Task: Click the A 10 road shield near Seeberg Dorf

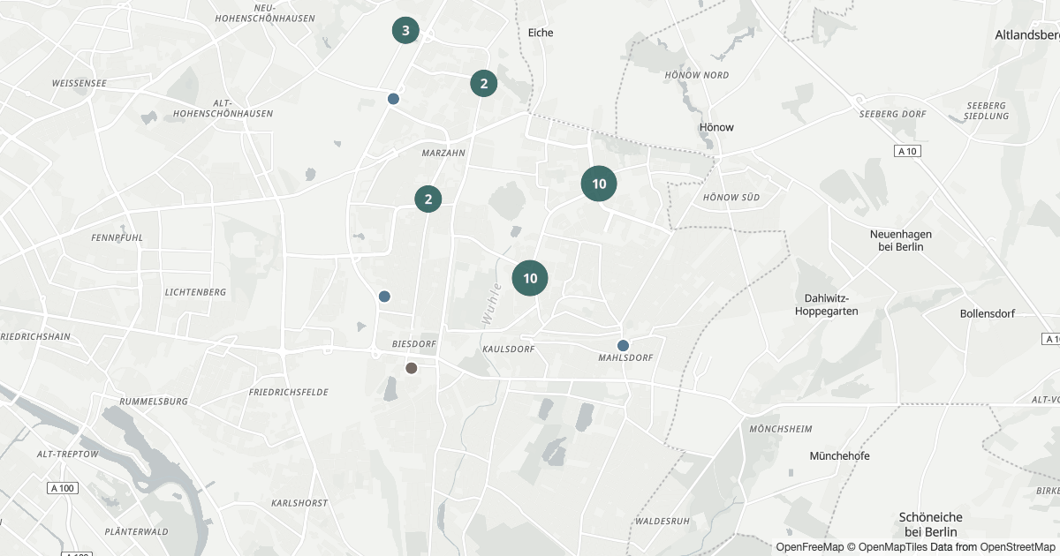Action: pos(907,152)
